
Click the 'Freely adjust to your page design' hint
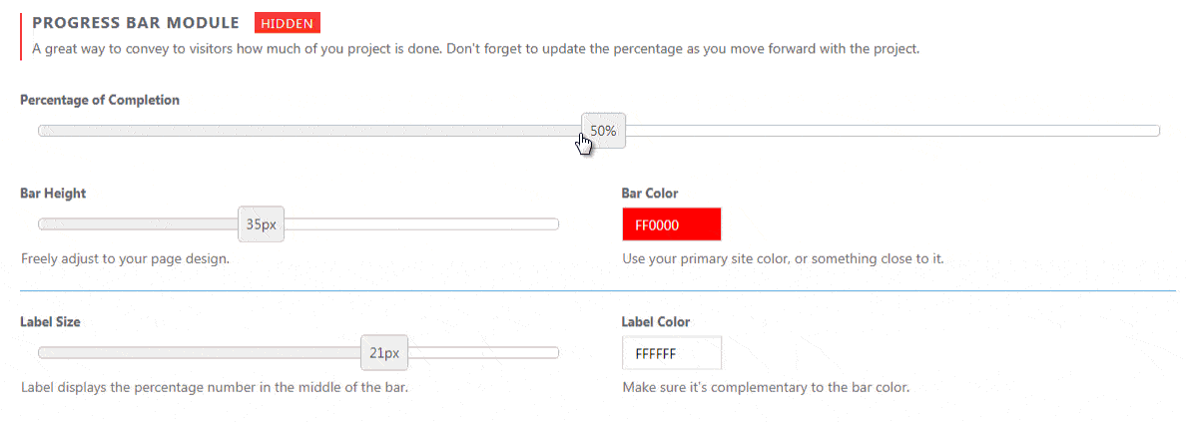125,258
